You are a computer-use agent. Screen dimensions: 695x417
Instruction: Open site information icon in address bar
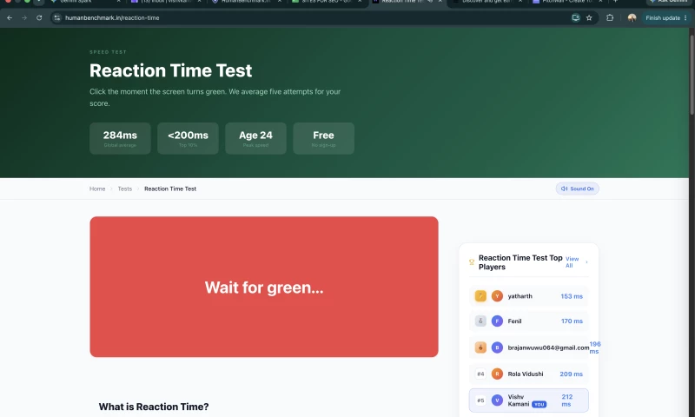56,17
